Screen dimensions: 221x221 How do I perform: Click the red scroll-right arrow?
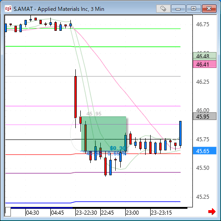tap(212, 211)
